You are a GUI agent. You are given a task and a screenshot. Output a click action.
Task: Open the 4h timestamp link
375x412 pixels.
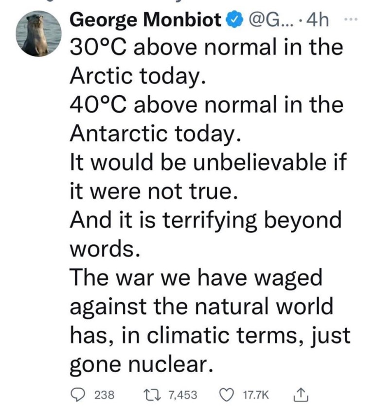(x=318, y=20)
